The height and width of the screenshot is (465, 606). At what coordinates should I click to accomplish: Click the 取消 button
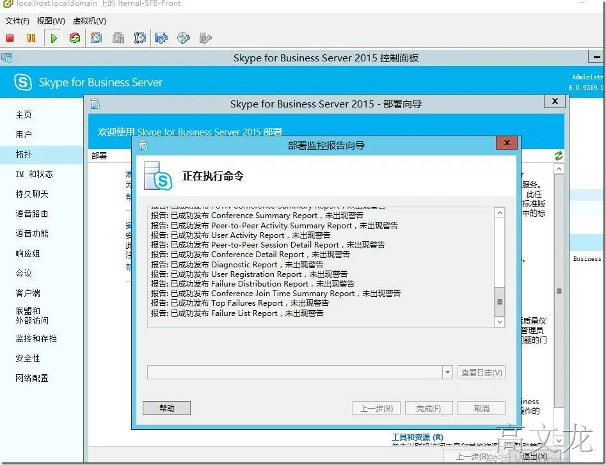[x=482, y=408]
